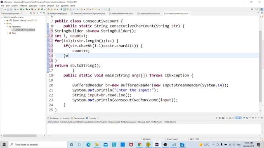Click the External Tools run icon
Screen dimensions: 264x148
point(32,9)
